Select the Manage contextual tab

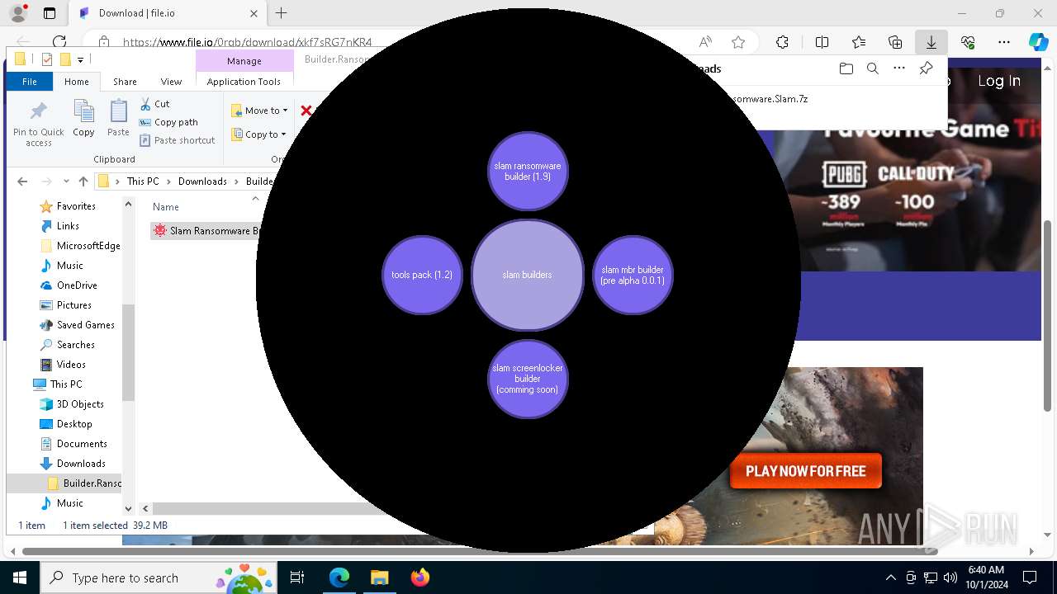click(244, 61)
